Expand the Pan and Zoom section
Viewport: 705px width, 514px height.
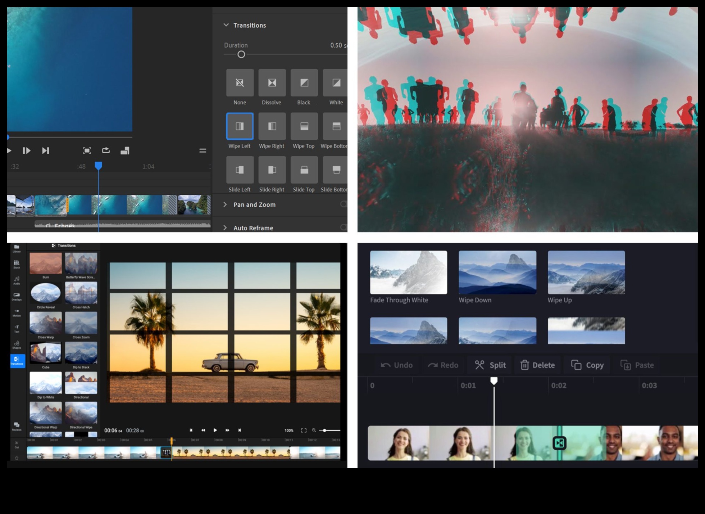click(225, 204)
